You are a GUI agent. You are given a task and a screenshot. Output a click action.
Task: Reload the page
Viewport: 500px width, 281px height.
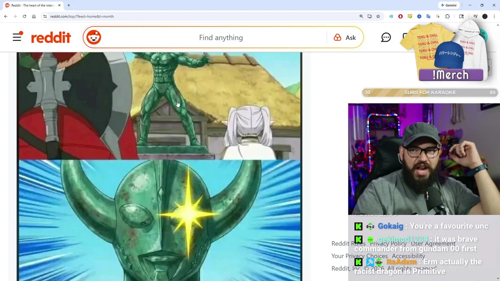(x=24, y=16)
